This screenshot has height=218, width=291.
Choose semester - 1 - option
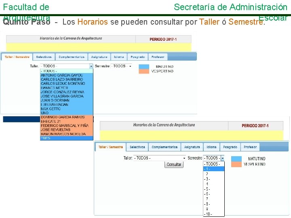pos(214,169)
